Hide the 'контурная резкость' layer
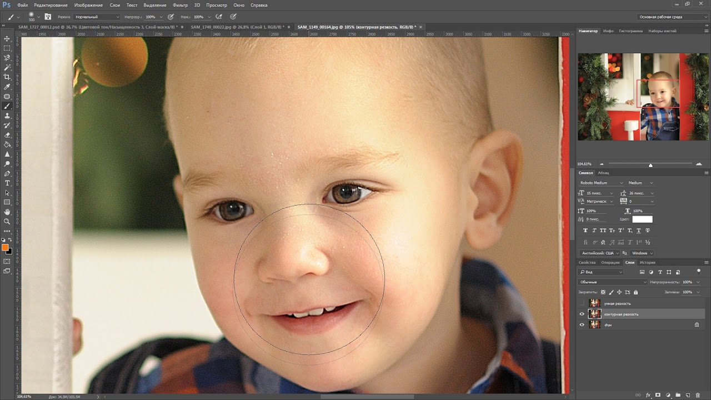 click(x=582, y=314)
